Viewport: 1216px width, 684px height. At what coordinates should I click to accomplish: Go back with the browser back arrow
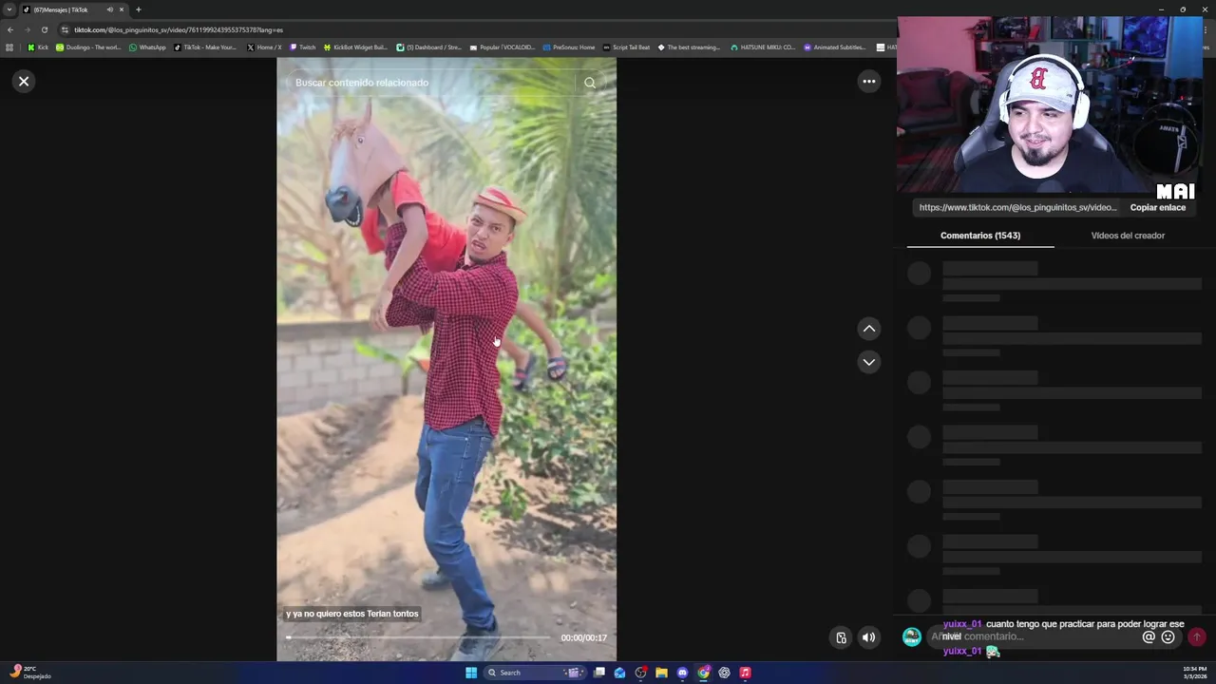[x=10, y=29]
